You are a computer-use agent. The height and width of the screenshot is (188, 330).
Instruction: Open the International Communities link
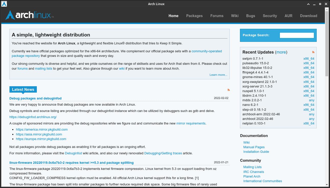[262, 181]
